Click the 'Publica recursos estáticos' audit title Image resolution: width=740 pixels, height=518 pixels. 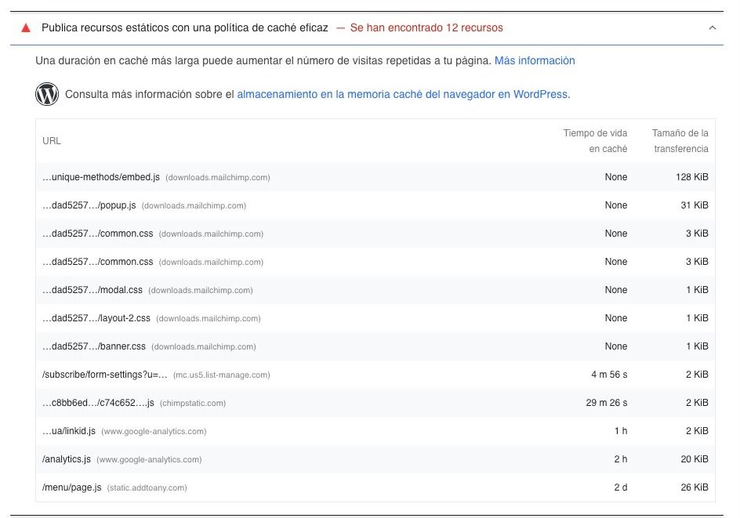coord(184,28)
